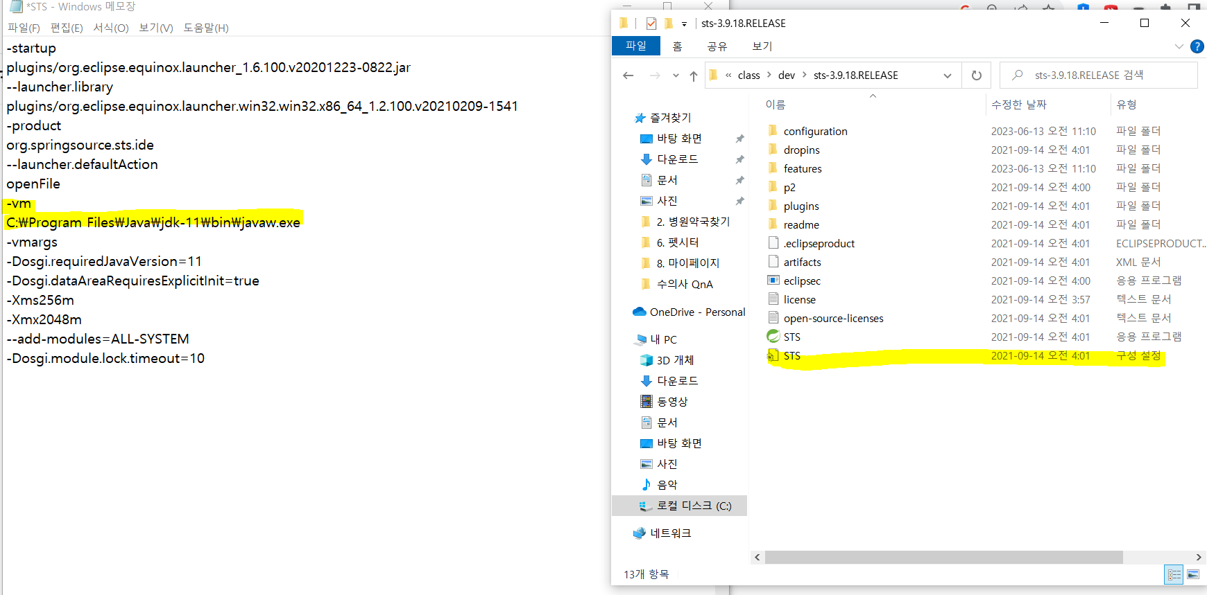The height and width of the screenshot is (595, 1207).
Task: Select the readme folder
Action: (801, 225)
